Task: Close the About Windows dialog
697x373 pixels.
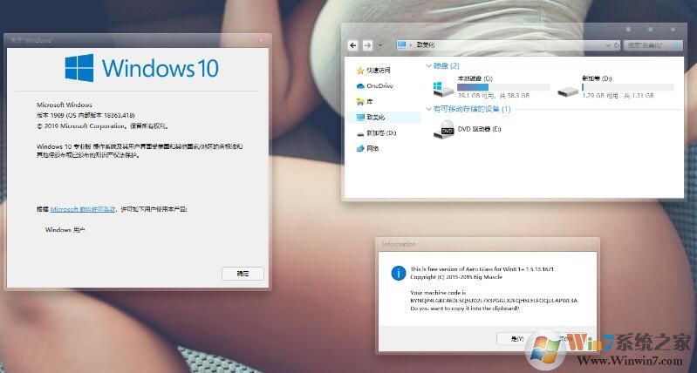Action: point(261,40)
